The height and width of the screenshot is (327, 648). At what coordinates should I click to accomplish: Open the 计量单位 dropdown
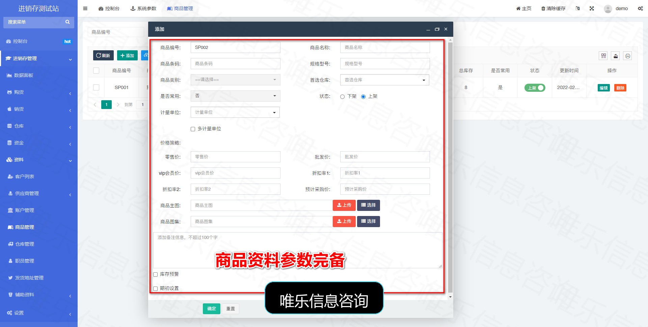pos(235,112)
